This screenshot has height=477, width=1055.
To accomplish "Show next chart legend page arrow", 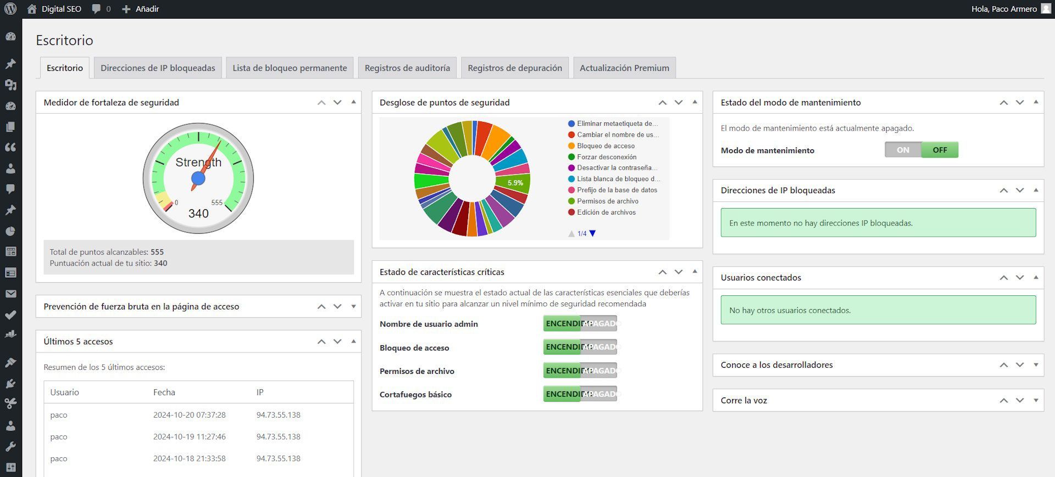I will [x=592, y=234].
